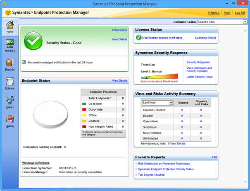This screenshot has width=250, height=191.
Task: Open the Clients sidebar icon
Action: pos(10,101)
